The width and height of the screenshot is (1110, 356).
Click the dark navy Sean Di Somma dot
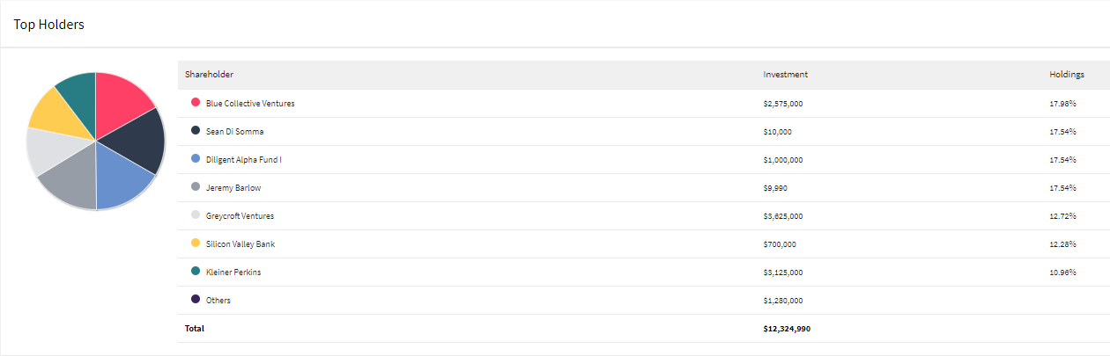point(196,131)
